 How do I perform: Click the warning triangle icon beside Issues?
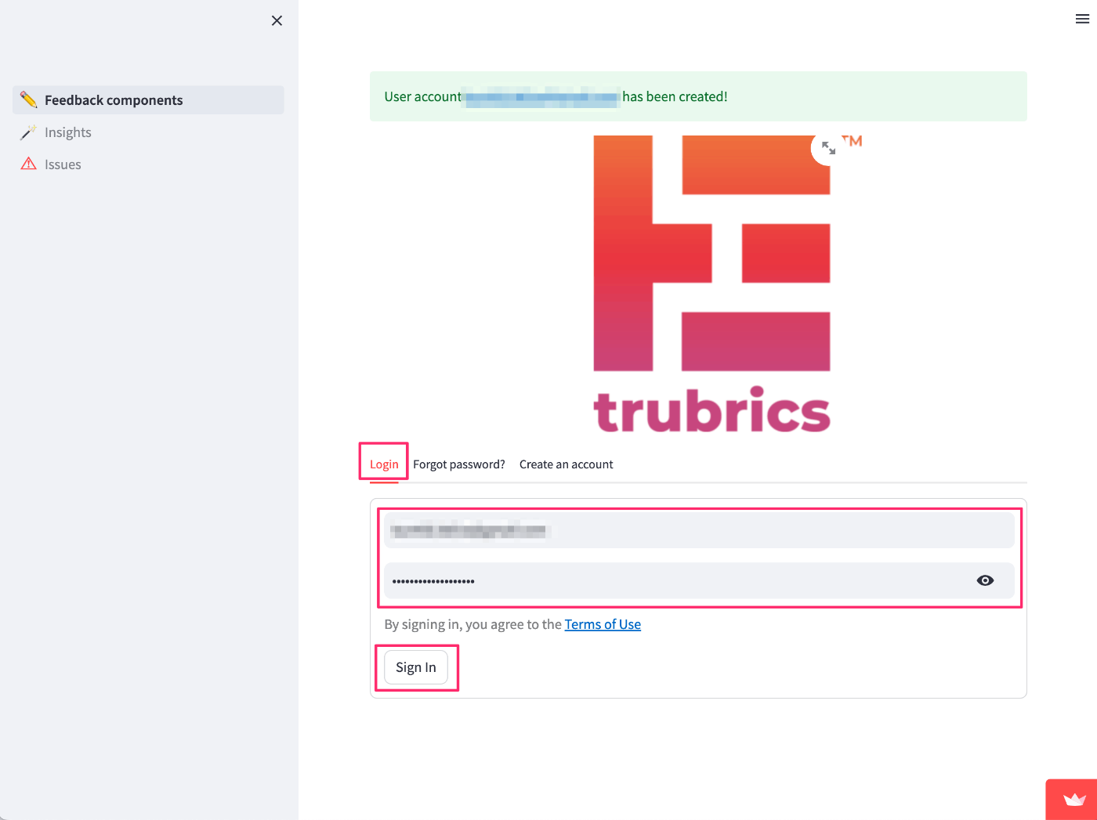pyautogui.click(x=29, y=164)
